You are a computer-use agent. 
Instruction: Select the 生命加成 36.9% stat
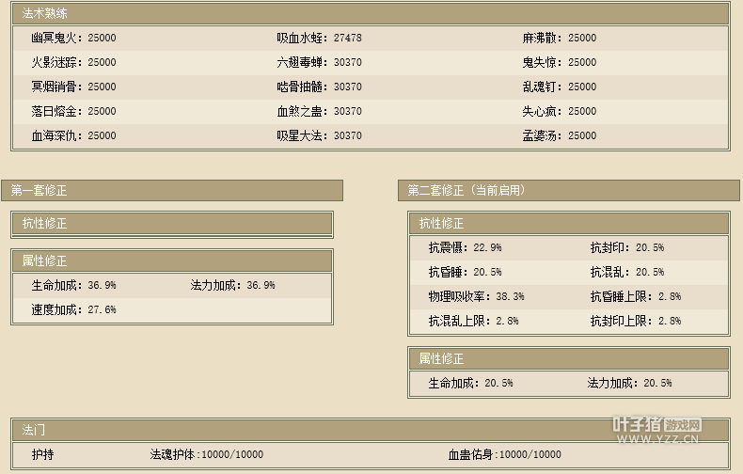click(x=73, y=285)
